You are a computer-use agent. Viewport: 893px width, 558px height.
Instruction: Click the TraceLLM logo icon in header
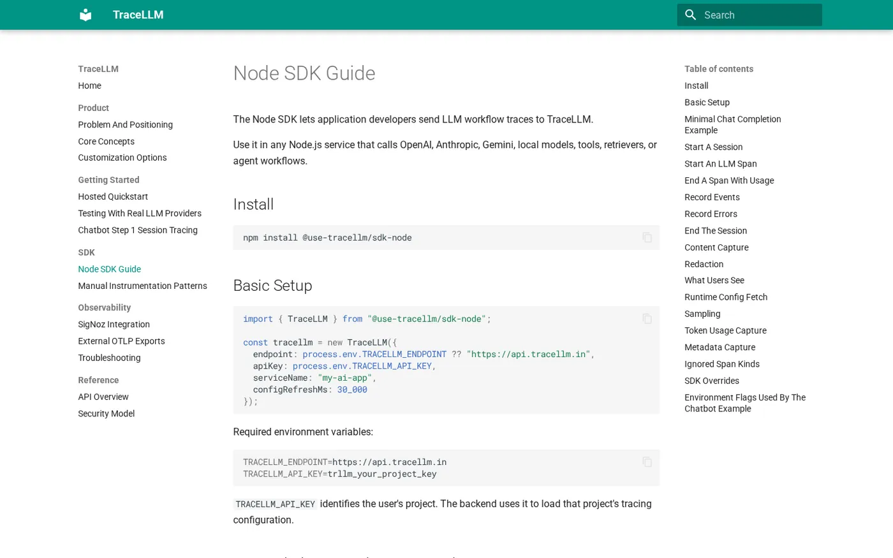tap(85, 15)
